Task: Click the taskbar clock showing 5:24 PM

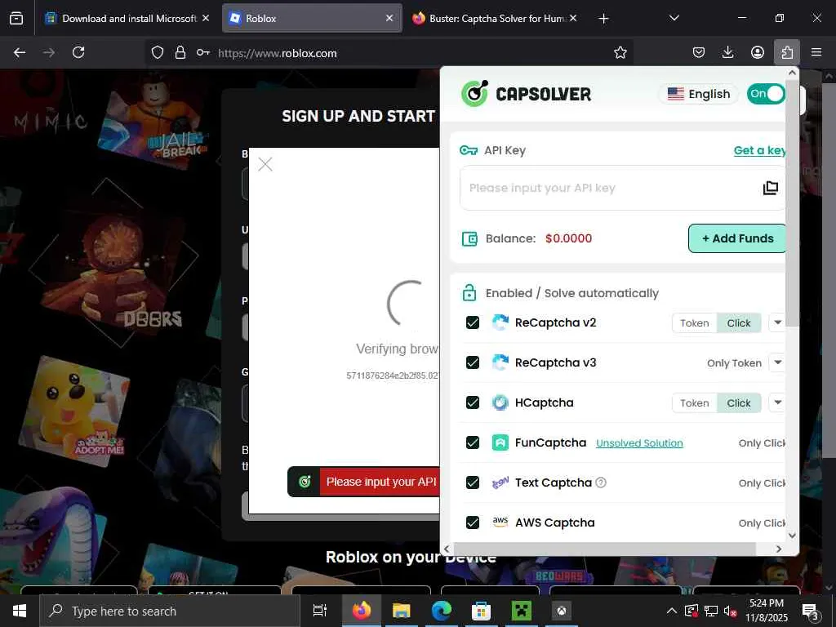Action: pyautogui.click(x=766, y=611)
